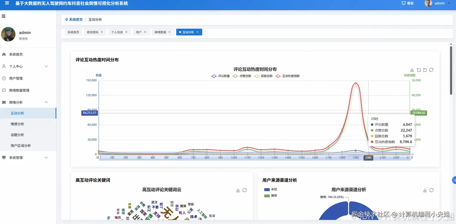The image size is (456, 224).
Task: Open 舆情数据管理 in the sidebar
Action: [x=28, y=90]
